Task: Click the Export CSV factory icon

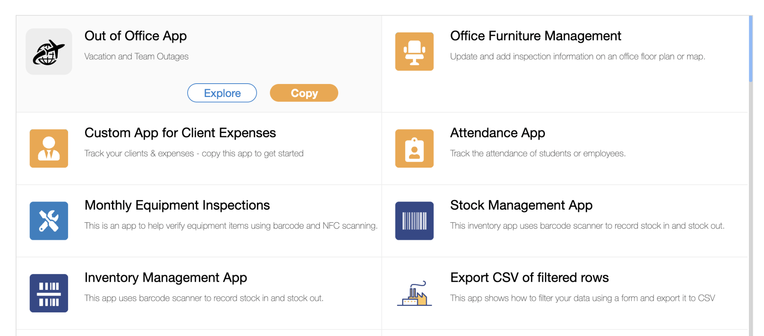Action: point(414,294)
